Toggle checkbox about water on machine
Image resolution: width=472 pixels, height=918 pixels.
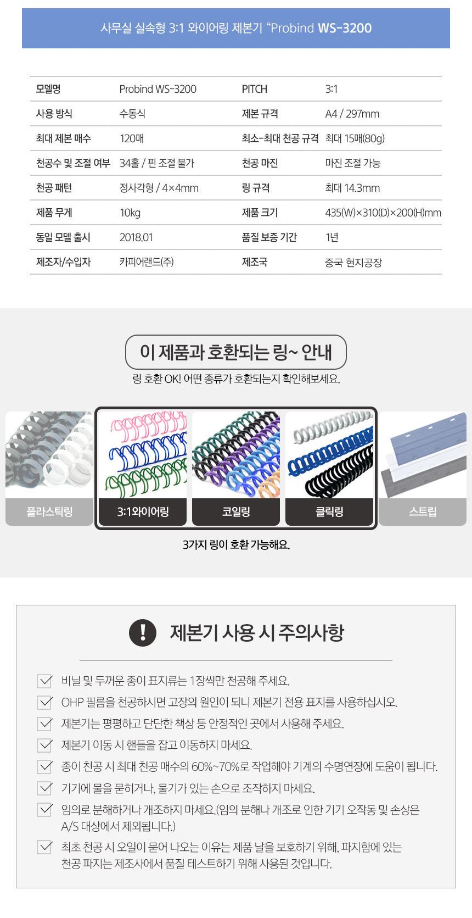pos(44,788)
